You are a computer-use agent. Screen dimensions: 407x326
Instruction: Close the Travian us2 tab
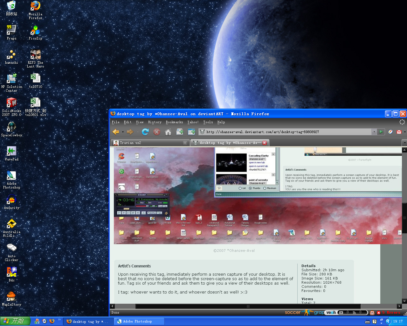pyautogui.click(x=185, y=143)
